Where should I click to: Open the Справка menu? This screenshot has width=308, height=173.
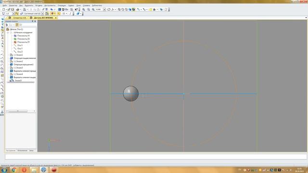86,5
